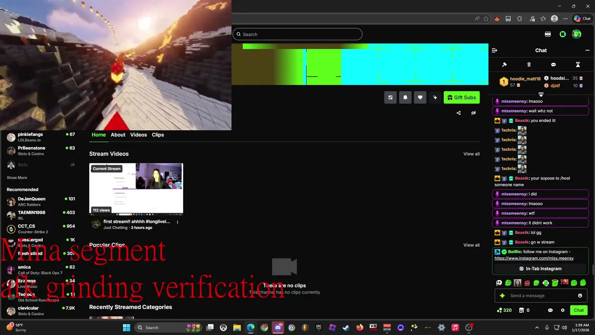Open the browser three-dot settings menu
The image size is (595, 335).
pos(565,19)
